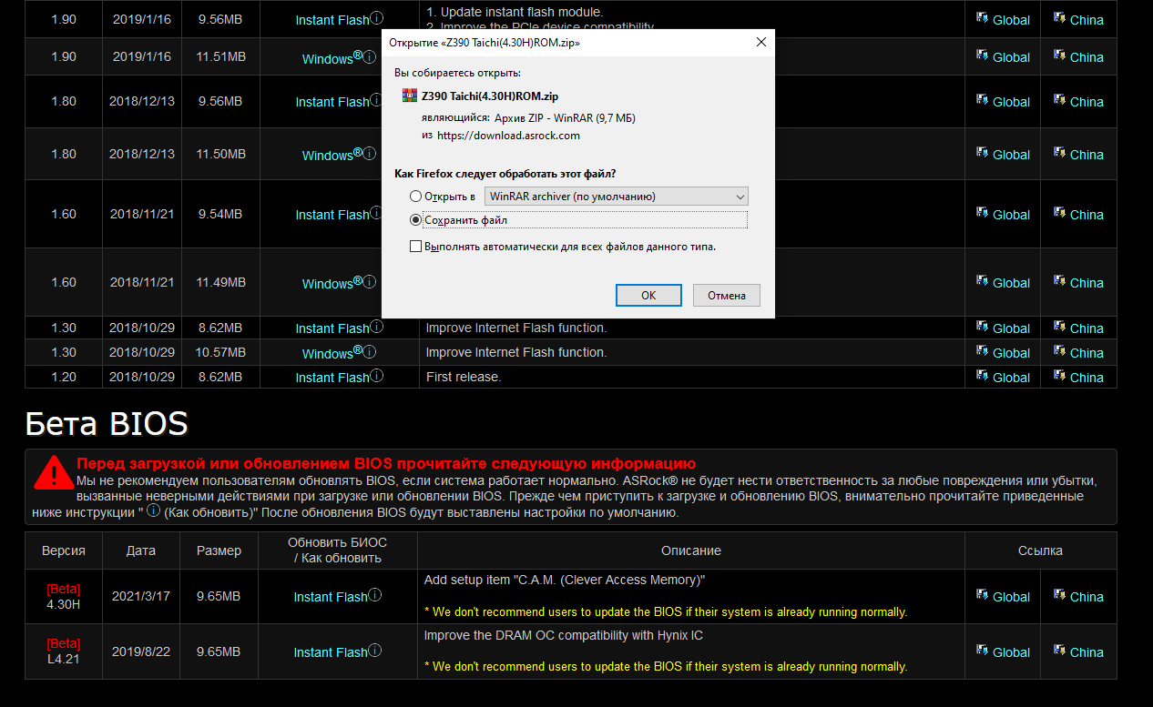Click 'First release.' description text
This screenshot has width=1153, height=707.
[x=464, y=377]
